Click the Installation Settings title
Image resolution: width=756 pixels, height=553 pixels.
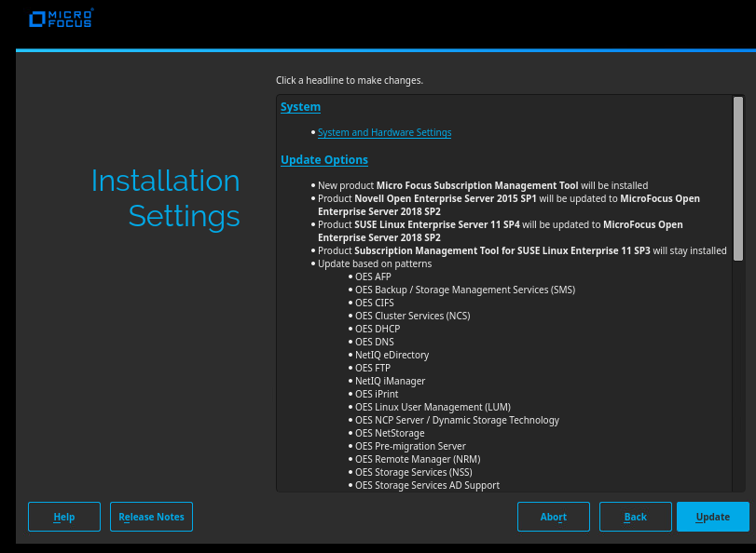tap(166, 198)
